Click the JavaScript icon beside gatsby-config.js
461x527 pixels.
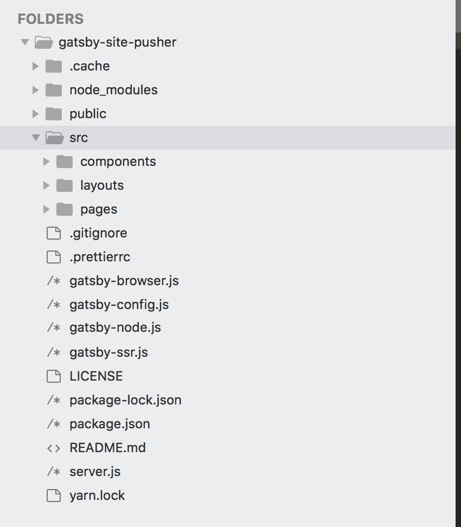[55, 305]
